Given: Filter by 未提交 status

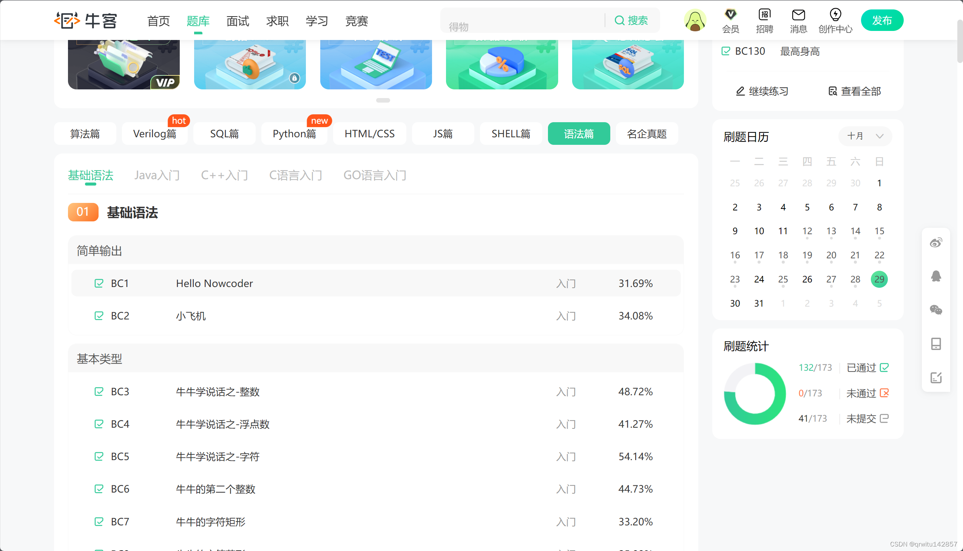Looking at the screenshot, I should [x=884, y=419].
